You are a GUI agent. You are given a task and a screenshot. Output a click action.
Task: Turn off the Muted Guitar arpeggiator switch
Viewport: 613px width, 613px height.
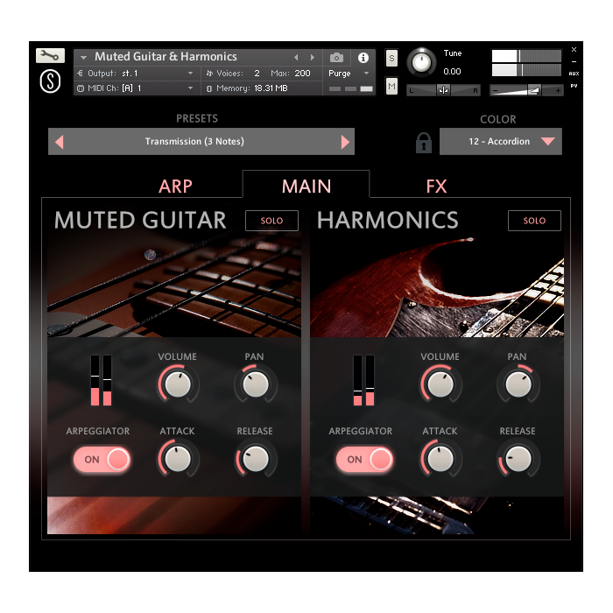(x=102, y=459)
